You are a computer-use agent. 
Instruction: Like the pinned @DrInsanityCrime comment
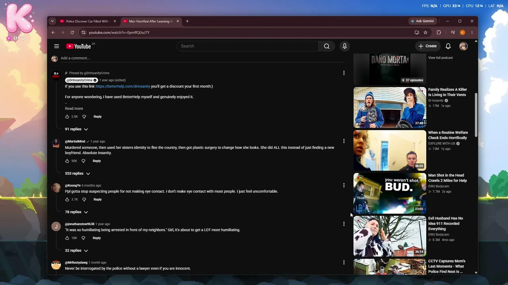67,117
